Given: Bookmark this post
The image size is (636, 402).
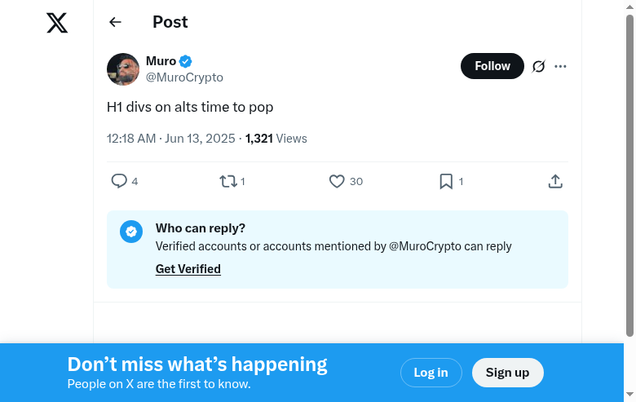Looking at the screenshot, I should (446, 181).
